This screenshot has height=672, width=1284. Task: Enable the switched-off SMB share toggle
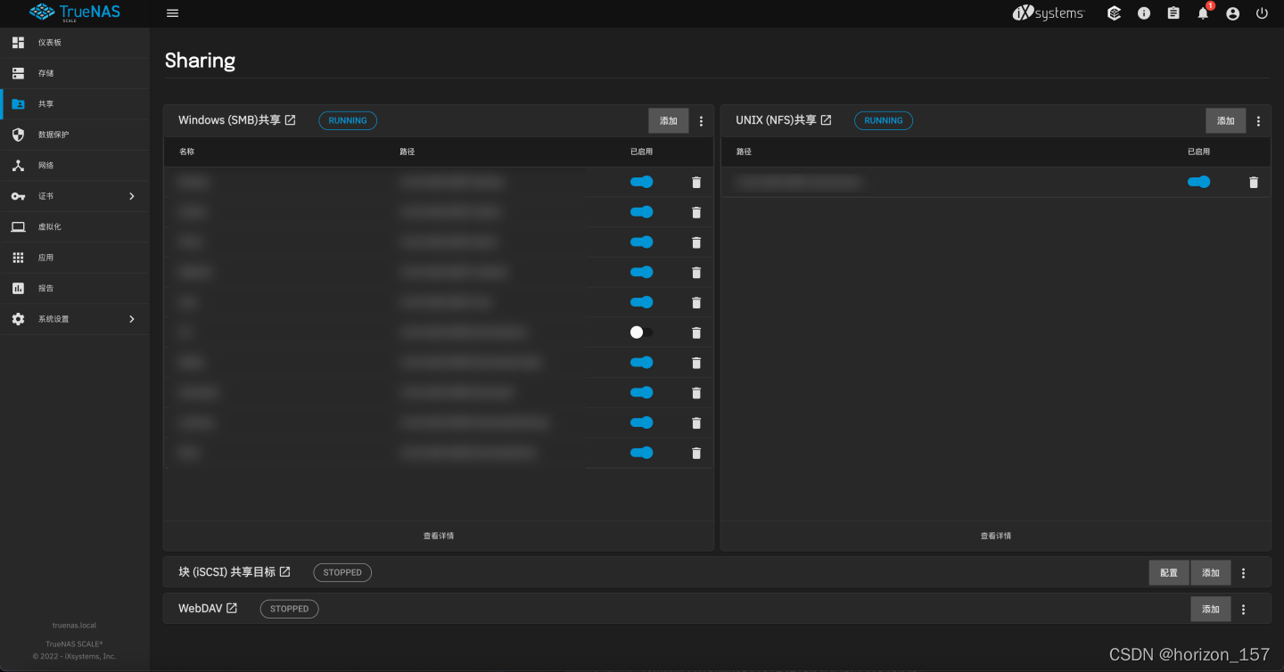click(642, 332)
